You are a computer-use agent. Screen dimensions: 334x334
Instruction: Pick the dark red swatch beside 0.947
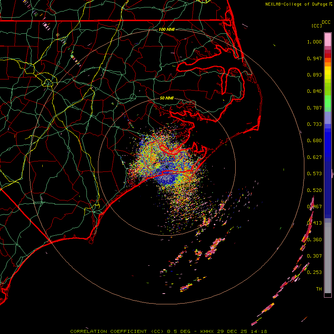[328, 56]
